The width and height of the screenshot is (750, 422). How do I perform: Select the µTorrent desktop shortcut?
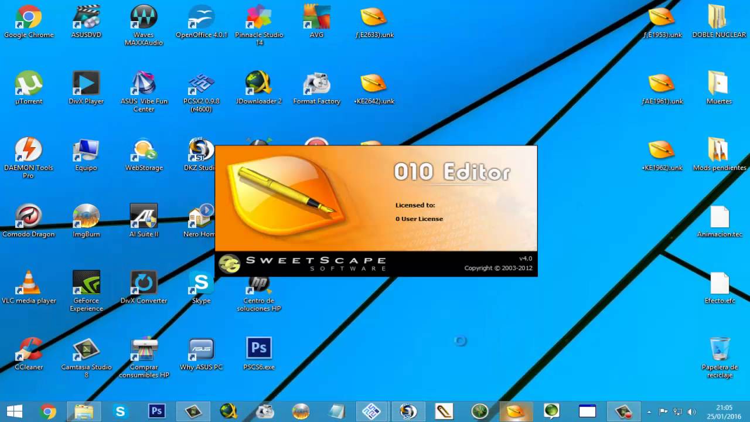29,88
